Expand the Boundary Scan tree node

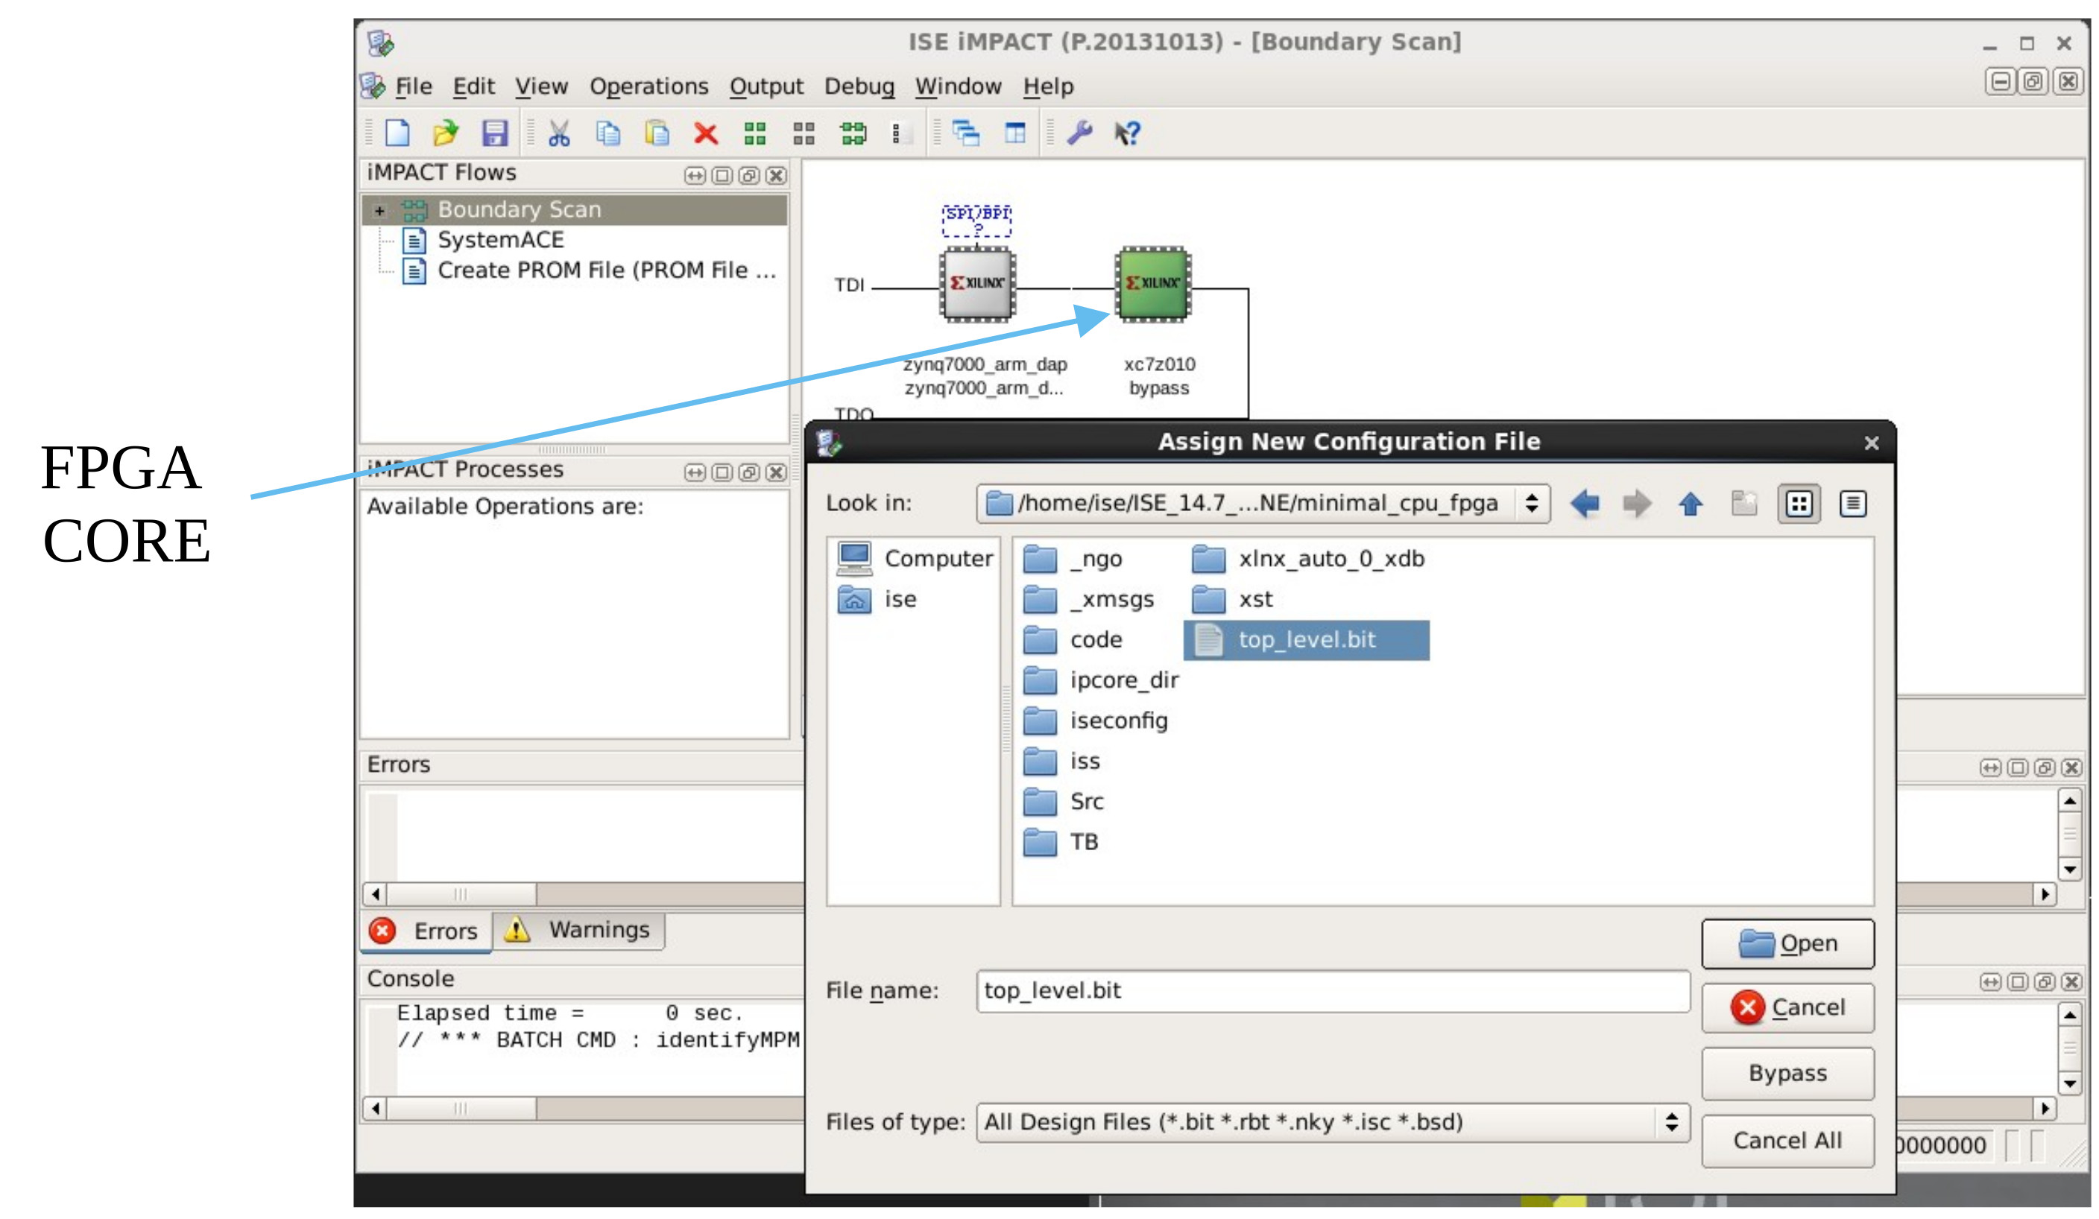(380, 211)
